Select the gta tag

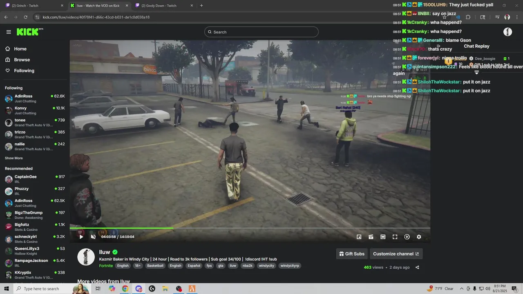pyautogui.click(x=221, y=266)
